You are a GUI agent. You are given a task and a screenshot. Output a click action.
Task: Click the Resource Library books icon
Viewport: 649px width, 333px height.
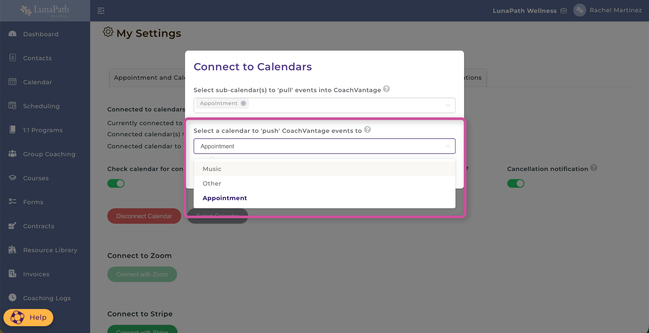coord(12,249)
